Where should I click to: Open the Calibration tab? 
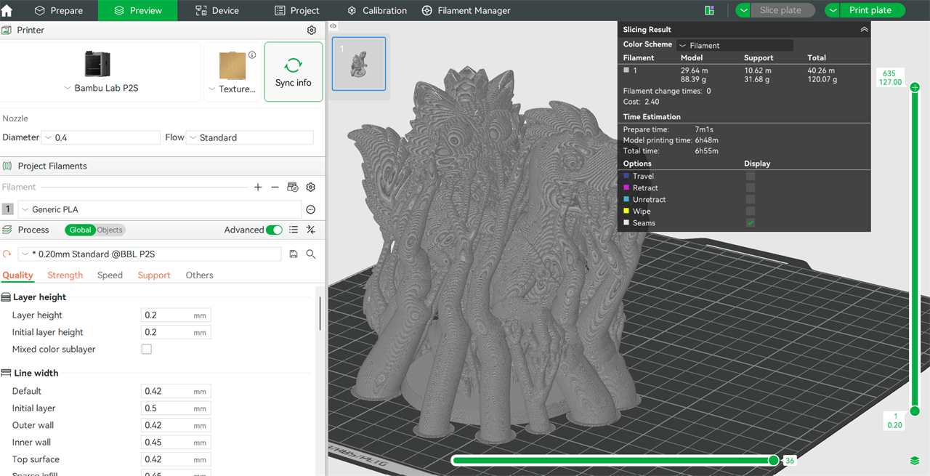pyautogui.click(x=377, y=10)
